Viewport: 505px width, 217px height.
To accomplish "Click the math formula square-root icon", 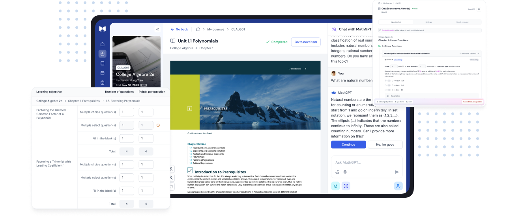I will 337,172.
